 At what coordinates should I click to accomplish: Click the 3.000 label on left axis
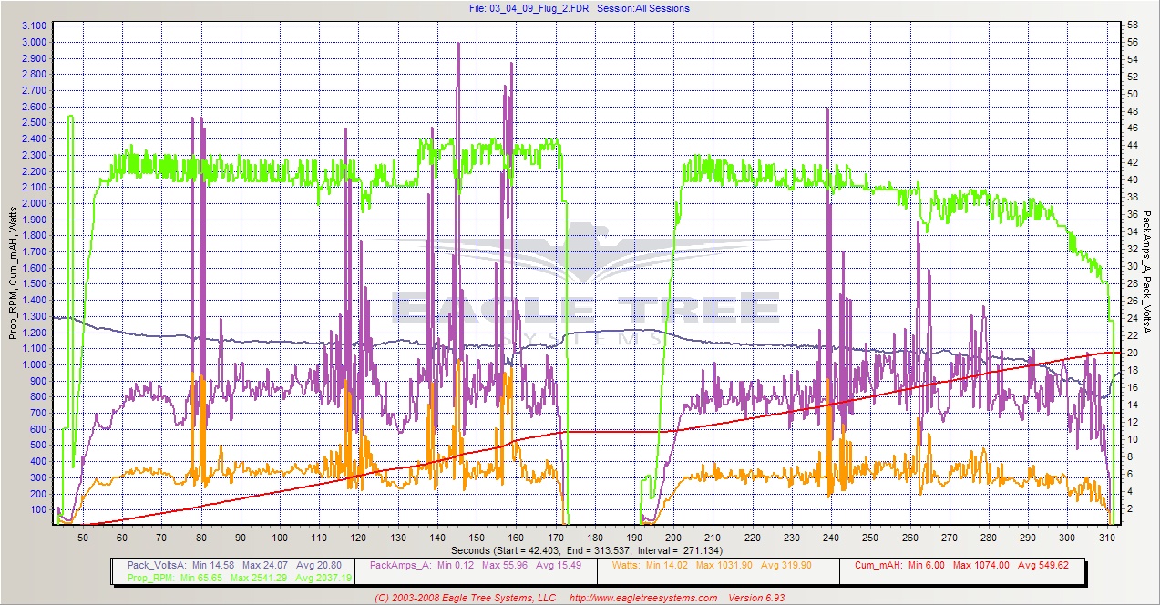coord(34,42)
